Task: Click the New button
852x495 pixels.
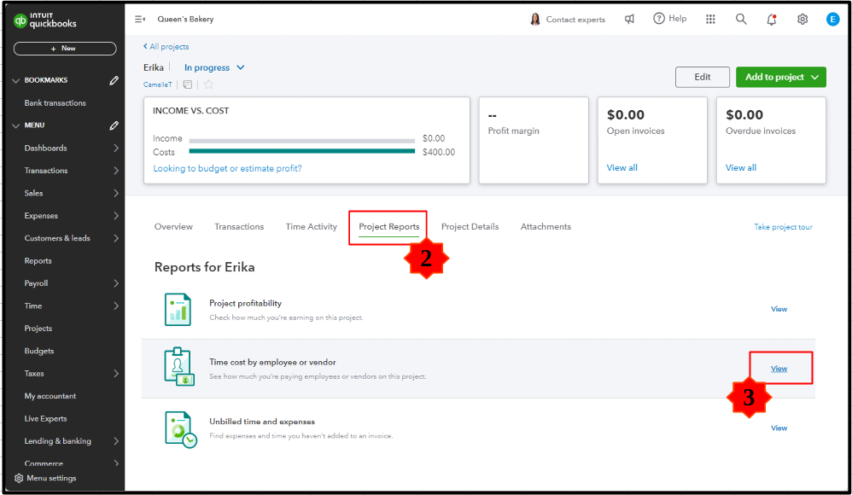Action: point(65,49)
